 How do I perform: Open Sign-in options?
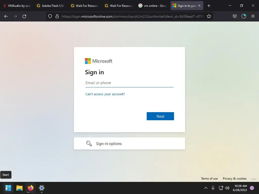click(129, 144)
